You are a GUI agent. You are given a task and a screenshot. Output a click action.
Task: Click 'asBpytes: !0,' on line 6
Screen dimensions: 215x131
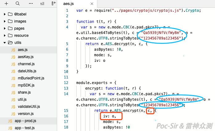pyautogui.click(x=108, y=49)
